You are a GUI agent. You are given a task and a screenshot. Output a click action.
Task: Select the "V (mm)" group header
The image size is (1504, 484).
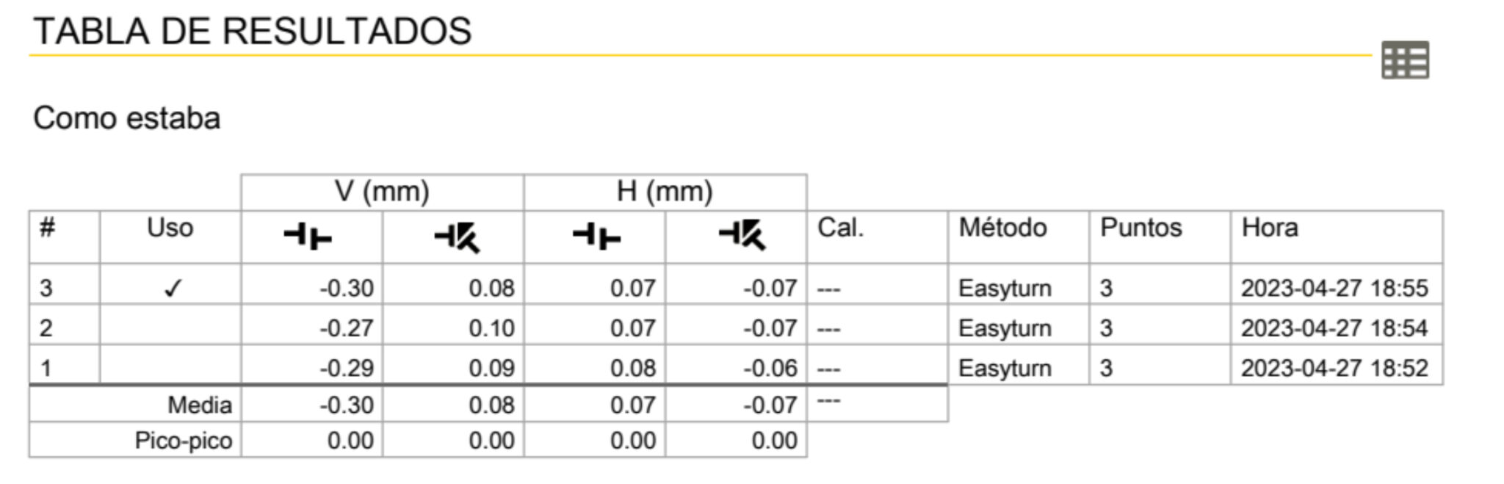[x=382, y=192]
